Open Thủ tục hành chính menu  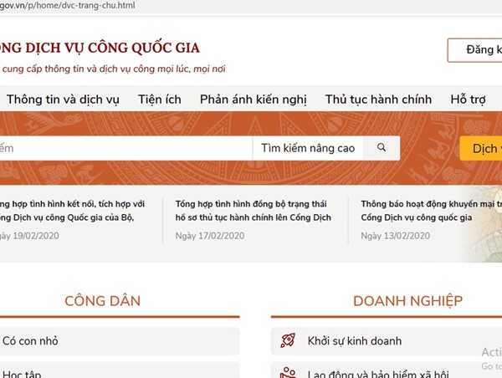pyautogui.click(x=378, y=100)
